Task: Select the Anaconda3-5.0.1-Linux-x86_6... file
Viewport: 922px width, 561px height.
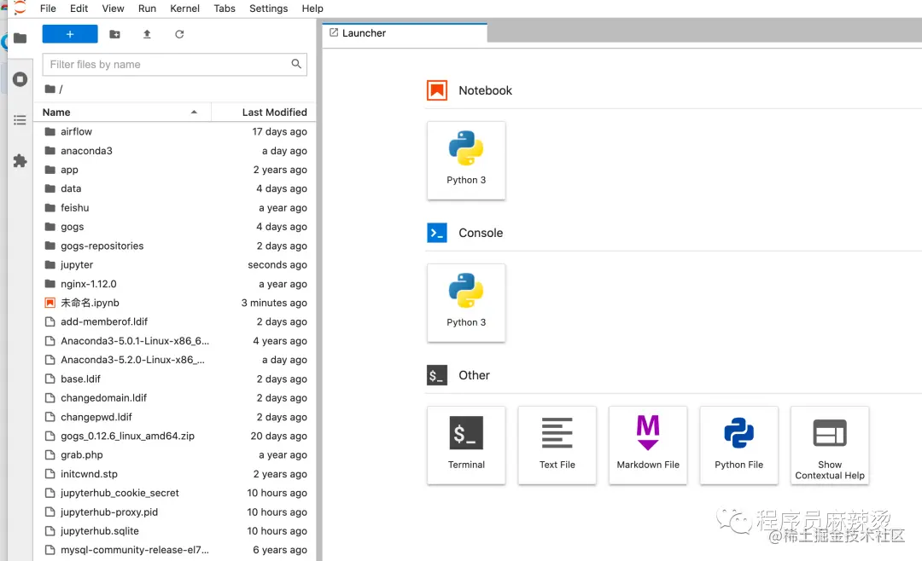Action: click(x=175, y=341)
